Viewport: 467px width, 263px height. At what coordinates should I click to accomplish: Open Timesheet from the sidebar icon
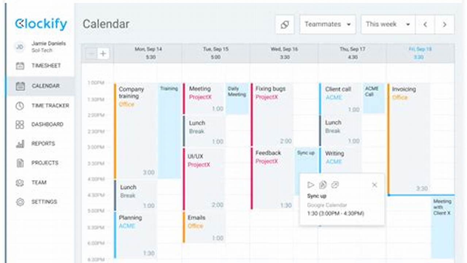click(20, 66)
